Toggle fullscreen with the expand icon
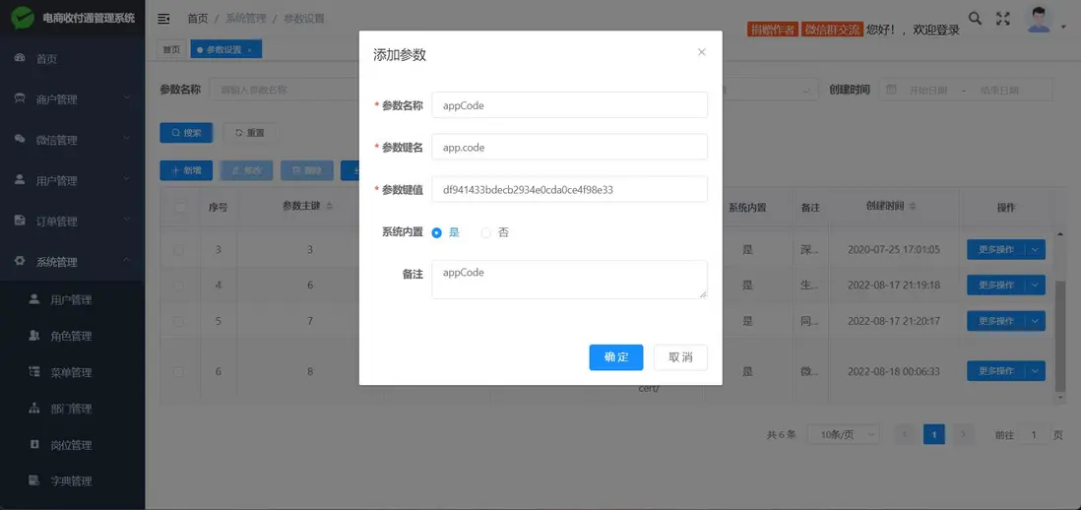1081x510 pixels. [1003, 19]
